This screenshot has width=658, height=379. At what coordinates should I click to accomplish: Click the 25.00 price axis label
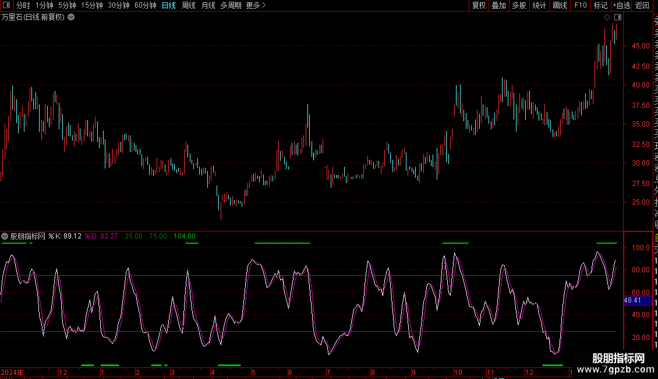click(x=641, y=202)
